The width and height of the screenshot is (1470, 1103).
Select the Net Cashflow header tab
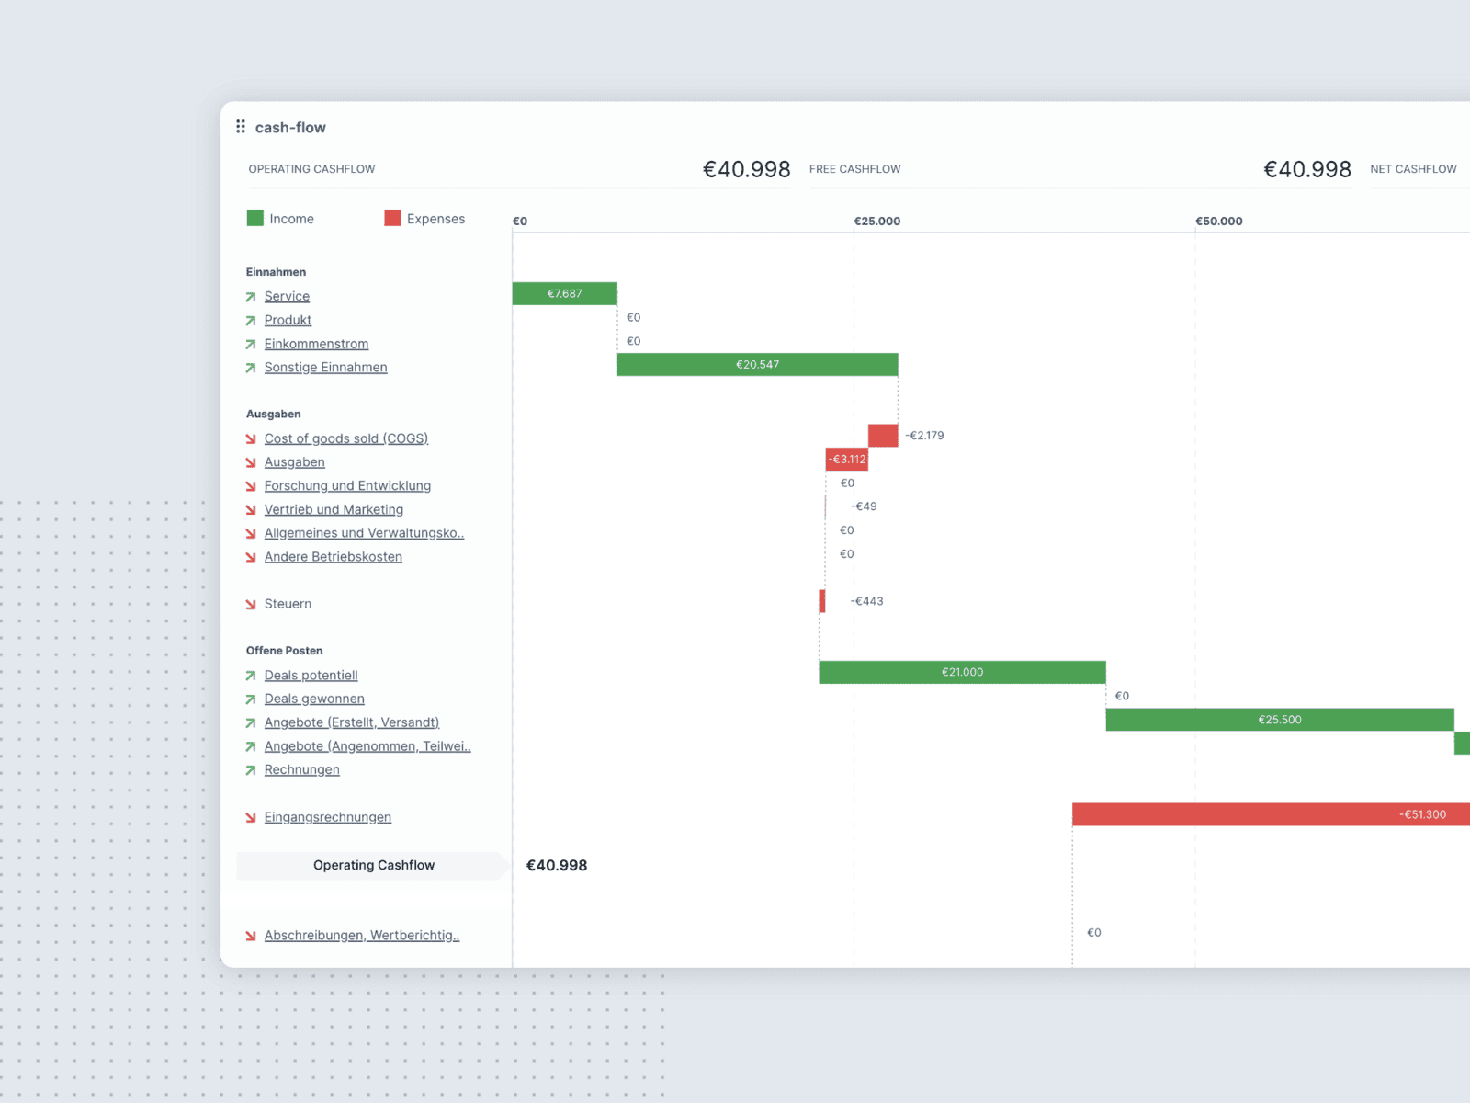pyautogui.click(x=1412, y=169)
